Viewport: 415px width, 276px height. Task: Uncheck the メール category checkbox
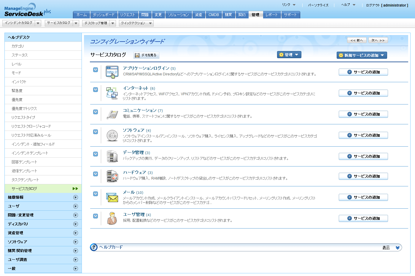(95, 193)
